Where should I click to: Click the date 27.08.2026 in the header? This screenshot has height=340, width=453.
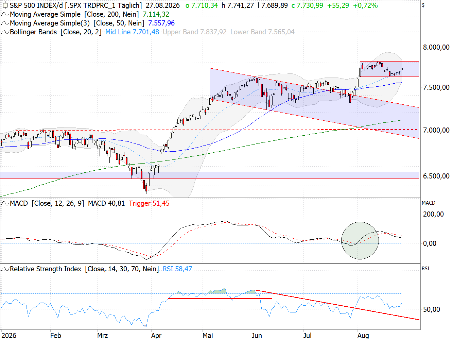click(x=163, y=5)
